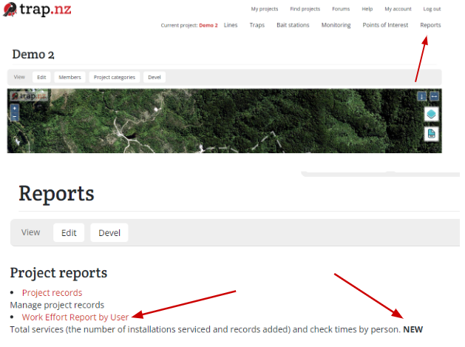
Task: Open the Reports menu item
Action: tap(430, 25)
